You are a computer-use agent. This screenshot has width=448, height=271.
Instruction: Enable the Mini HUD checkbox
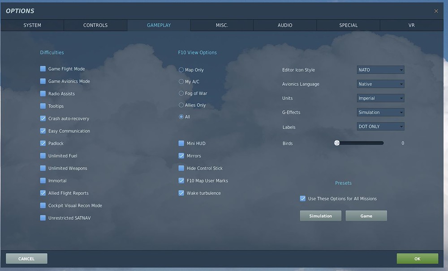point(181,143)
